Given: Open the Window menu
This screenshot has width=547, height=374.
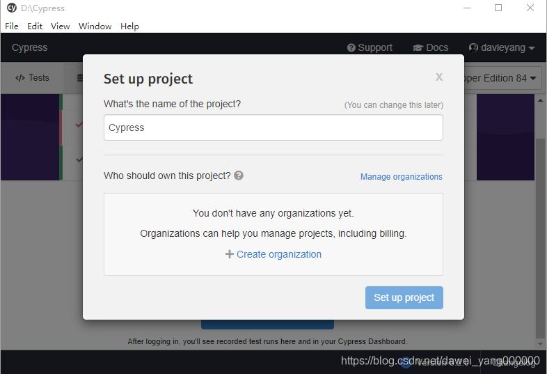Looking at the screenshot, I should coord(95,26).
